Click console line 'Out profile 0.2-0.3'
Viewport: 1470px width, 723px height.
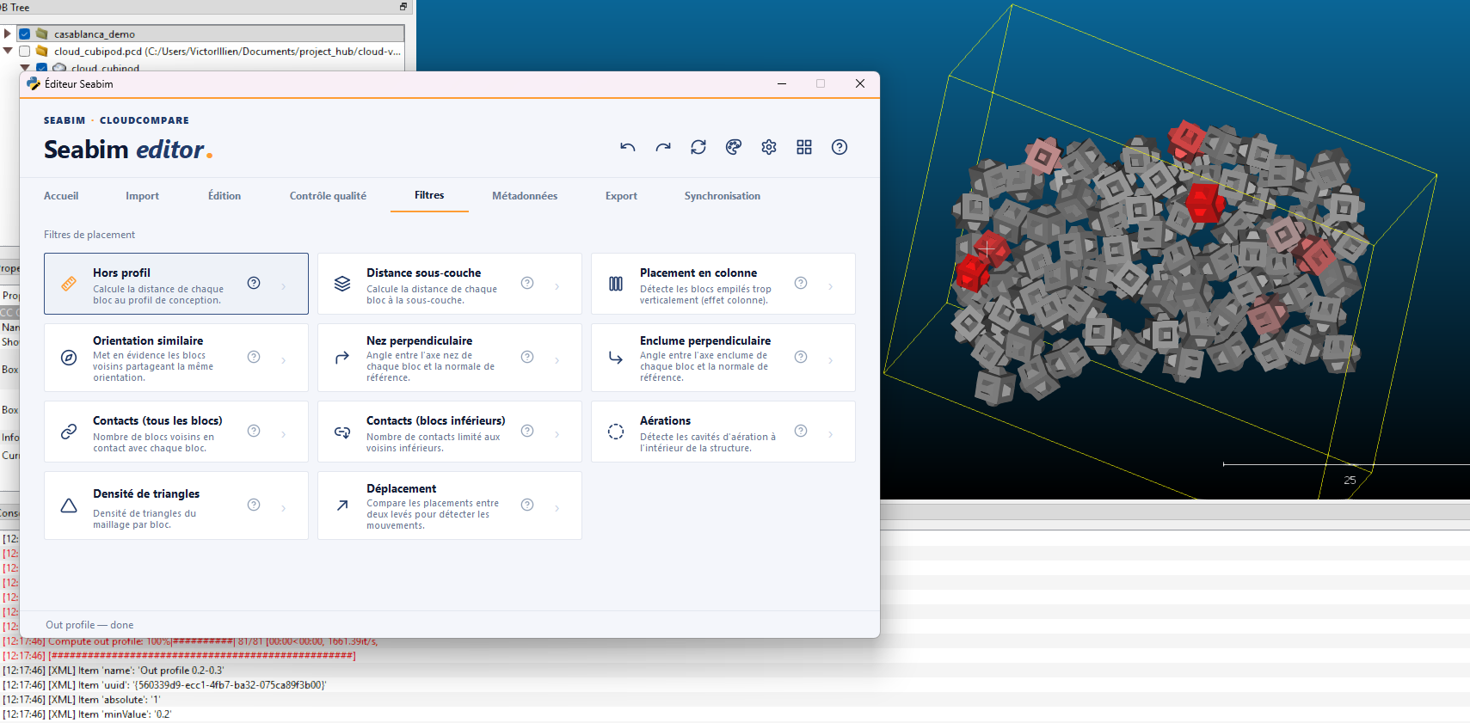pyautogui.click(x=113, y=671)
